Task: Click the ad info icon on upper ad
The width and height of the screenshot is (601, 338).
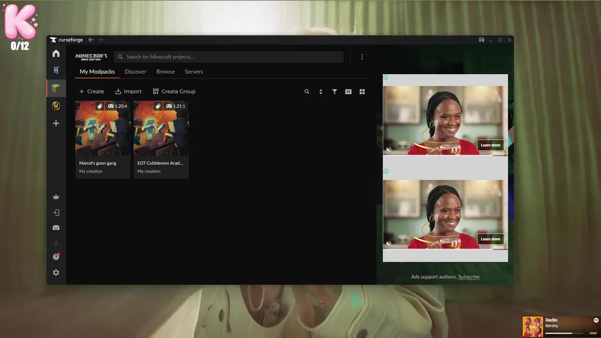Action: tap(386, 77)
